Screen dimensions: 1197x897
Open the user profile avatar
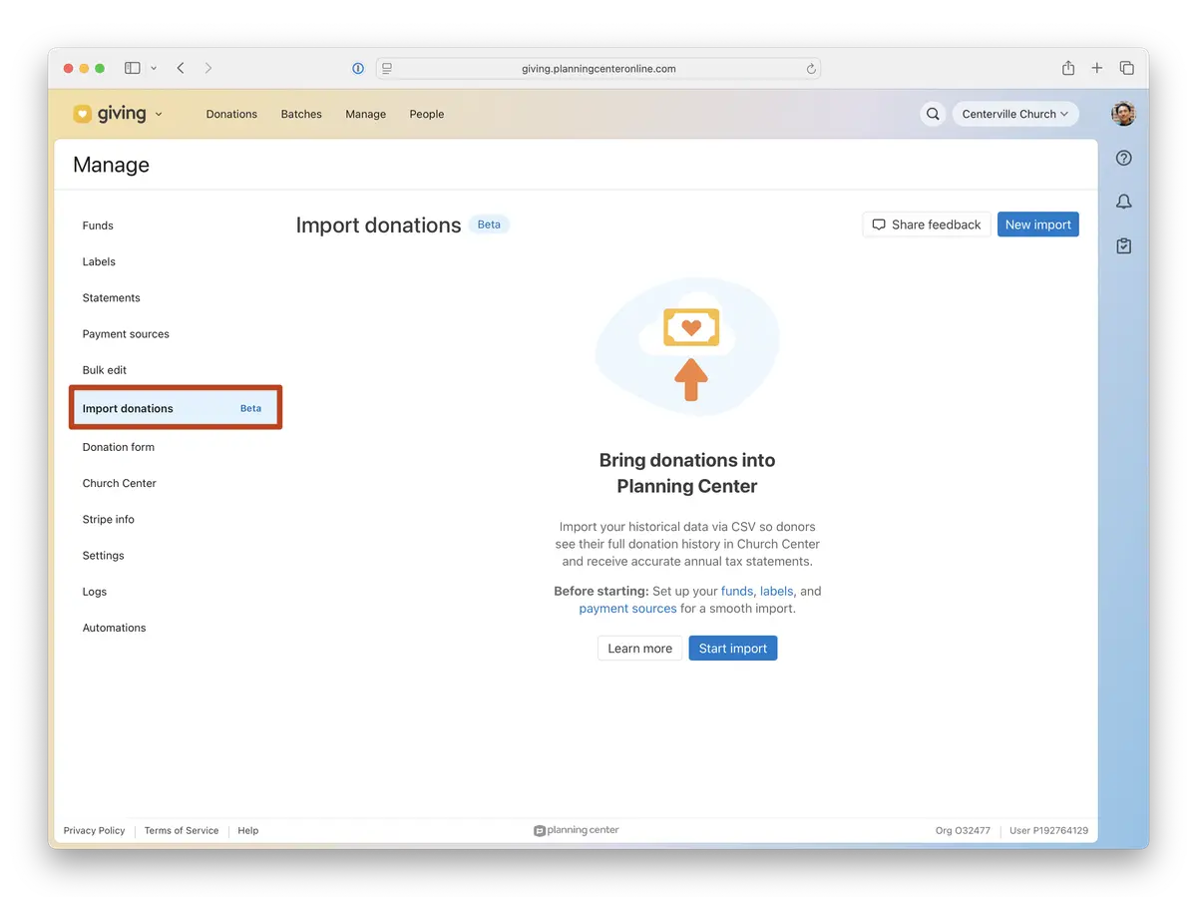coord(1123,114)
